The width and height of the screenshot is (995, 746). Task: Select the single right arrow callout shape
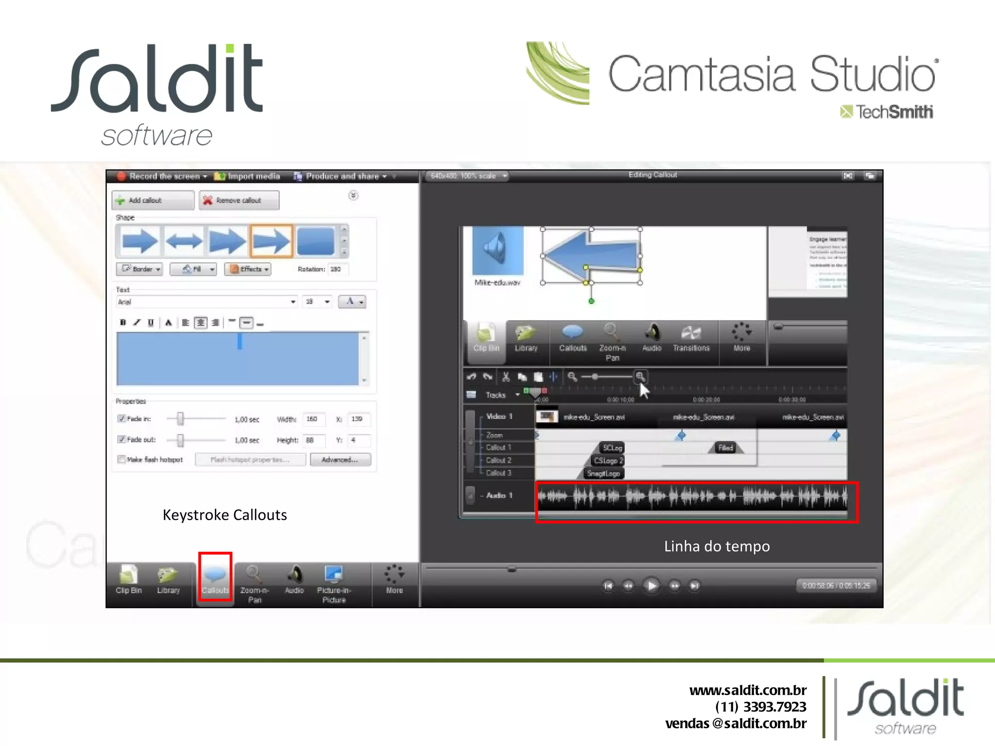point(139,241)
